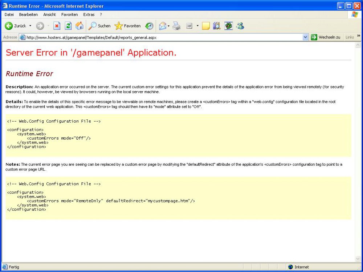The height and width of the screenshot is (272, 363).
Task: Expand the Zurück history dropdown arrow
Action: tap(30, 26)
